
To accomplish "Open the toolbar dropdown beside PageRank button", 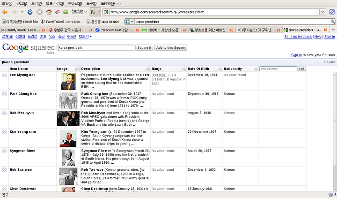I will click(x=99, y=12).
